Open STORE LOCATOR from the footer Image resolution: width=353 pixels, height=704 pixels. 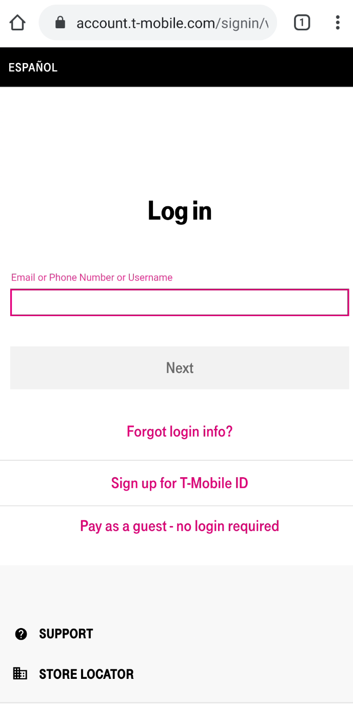[x=86, y=674]
